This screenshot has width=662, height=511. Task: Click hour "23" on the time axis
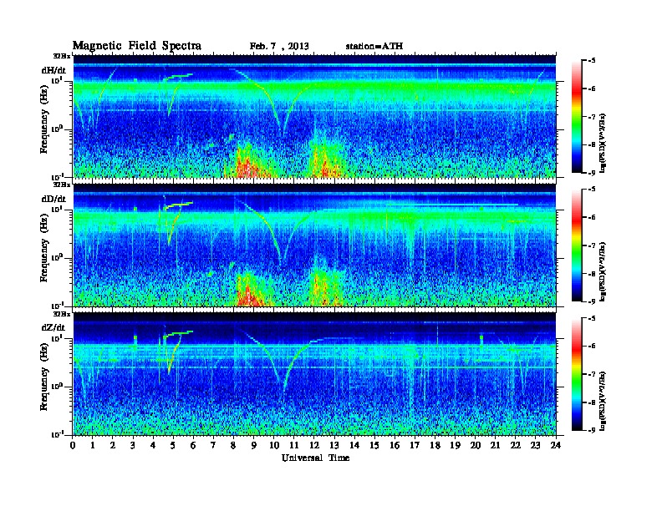[535, 445]
